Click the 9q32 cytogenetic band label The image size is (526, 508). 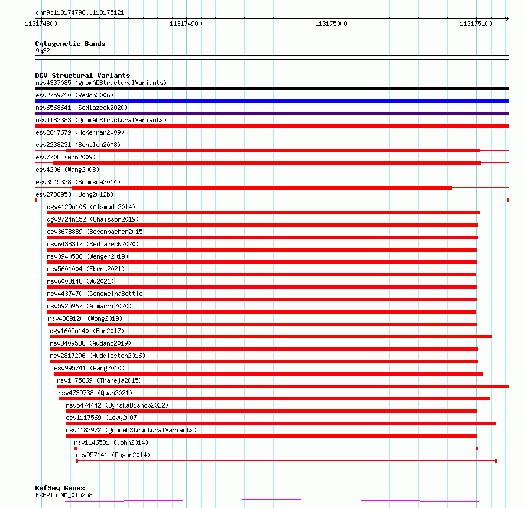point(43,51)
